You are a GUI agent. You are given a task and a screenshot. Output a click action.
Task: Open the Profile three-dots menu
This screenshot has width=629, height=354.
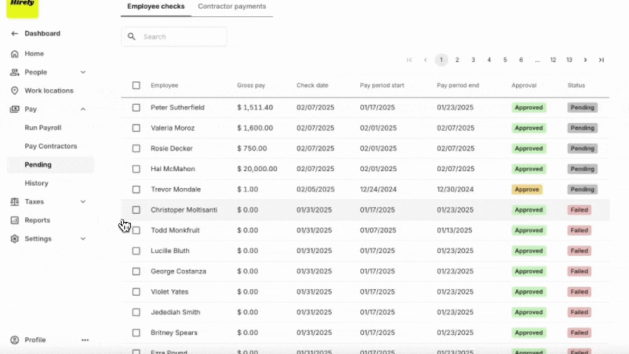(85, 340)
